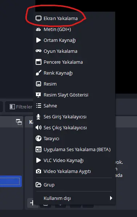Choose Grup in the add menu
The width and height of the screenshot is (137, 217).
(x=74, y=185)
